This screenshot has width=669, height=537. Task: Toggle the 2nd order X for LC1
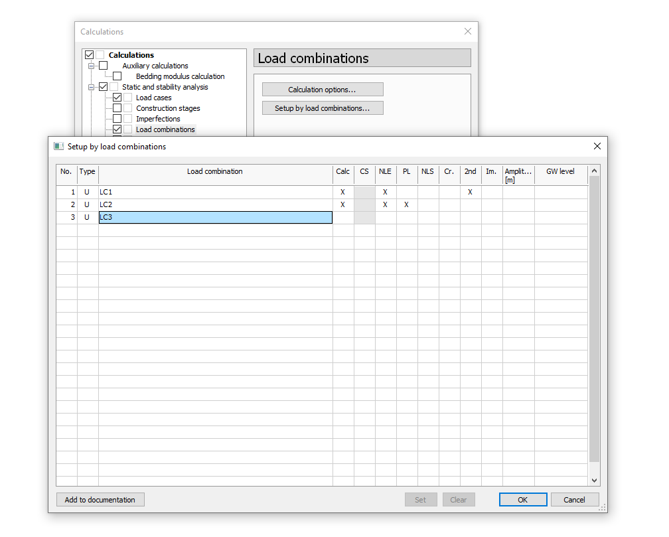pos(470,192)
